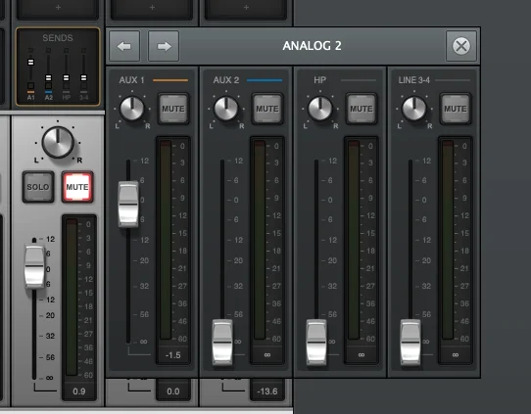Screen dimensions: 531x414
Task: Go to previous channel with left arrow
Action: (x=124, y=46)
